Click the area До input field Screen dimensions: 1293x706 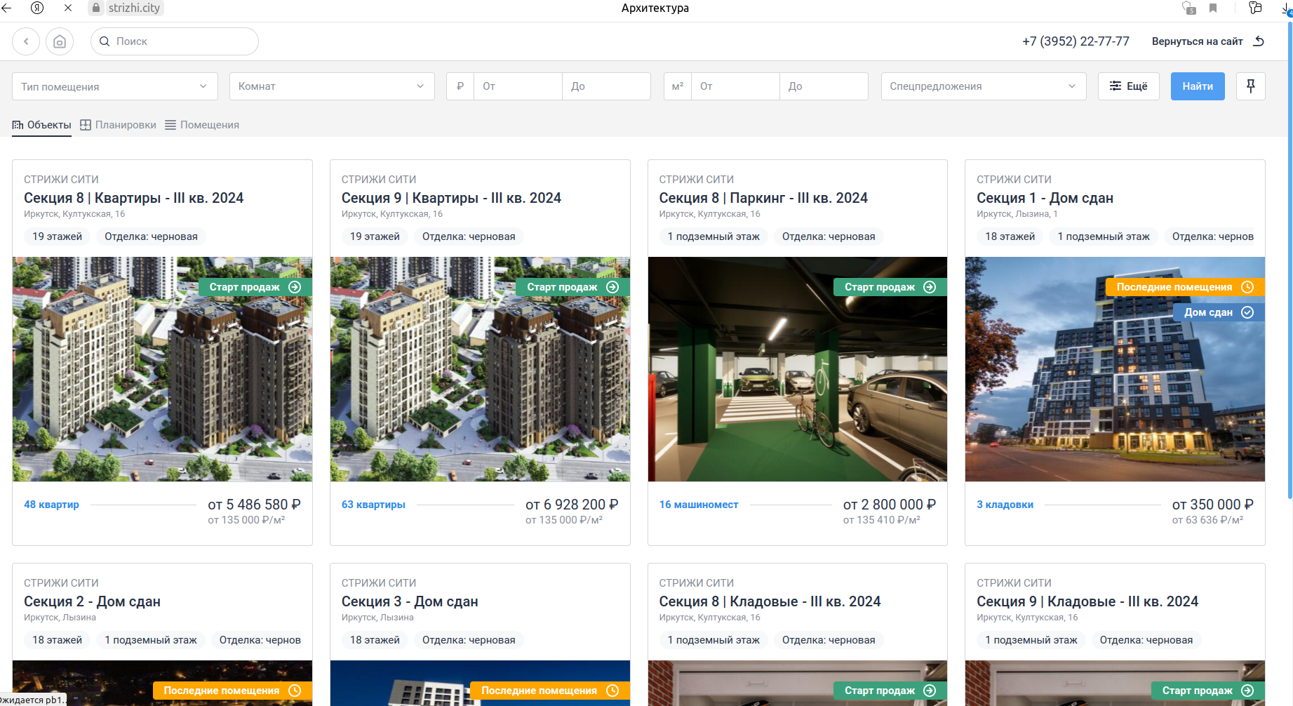tap(824, 86)
